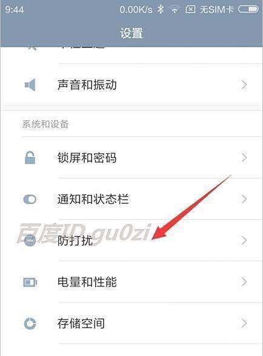Tap the speaker icon for sound settings
263x356 pixels.
point(30,85)
